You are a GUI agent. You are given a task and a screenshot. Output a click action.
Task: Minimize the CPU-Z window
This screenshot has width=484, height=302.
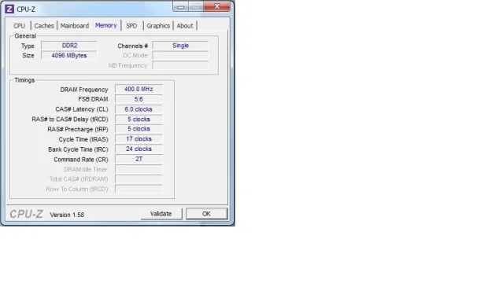(181, 6)
